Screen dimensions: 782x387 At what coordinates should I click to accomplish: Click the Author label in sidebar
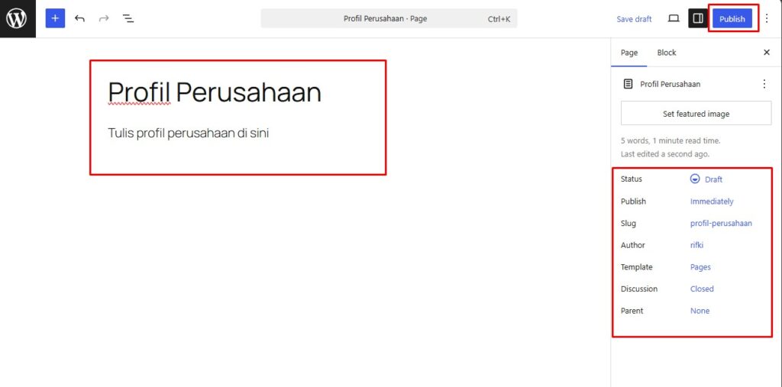[x=633, y=245]
